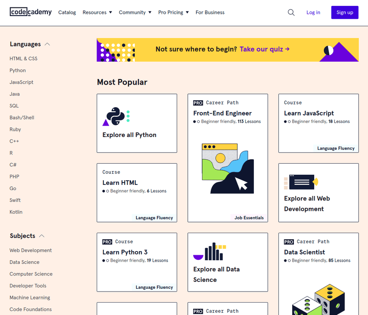Click Language Fluency tag on Learn Python 3

click(x=154, y=287)
